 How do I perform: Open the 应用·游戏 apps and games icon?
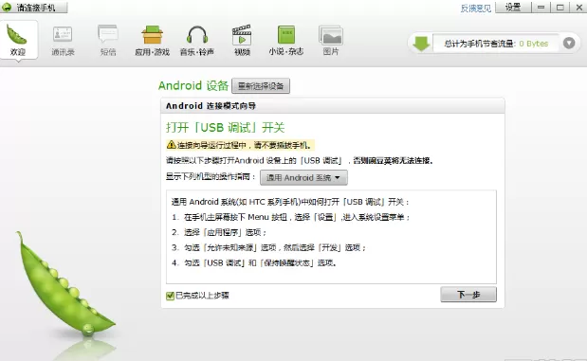(x=152, y=40)
